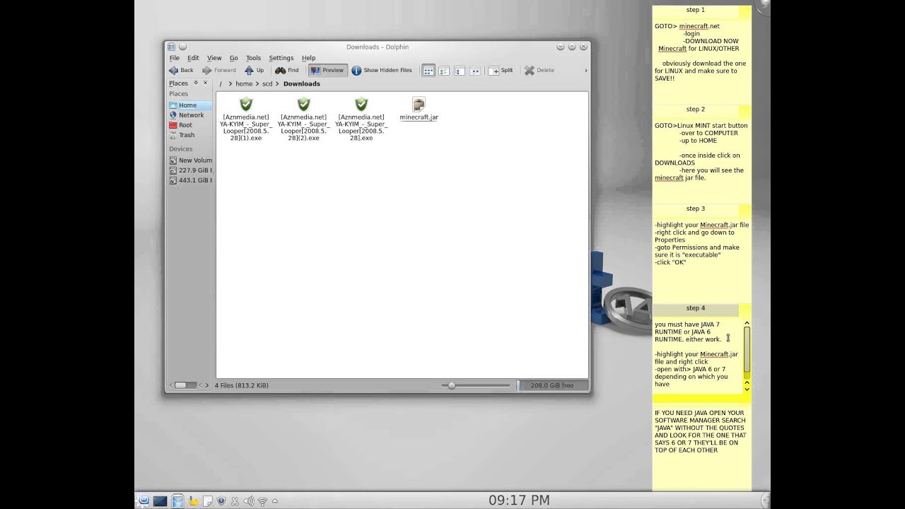Open the Settings menu

pos(281,58)
